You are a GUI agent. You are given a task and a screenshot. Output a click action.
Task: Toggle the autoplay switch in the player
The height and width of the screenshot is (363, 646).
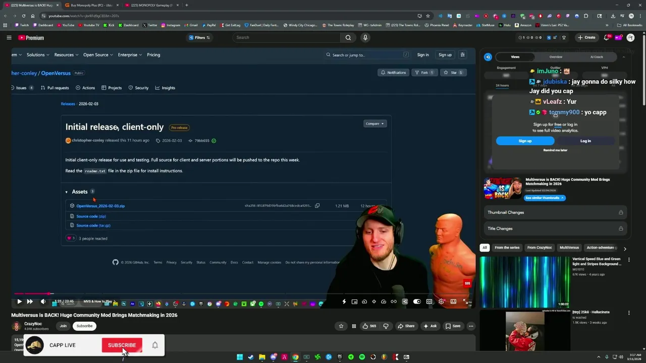coord(417,301)
